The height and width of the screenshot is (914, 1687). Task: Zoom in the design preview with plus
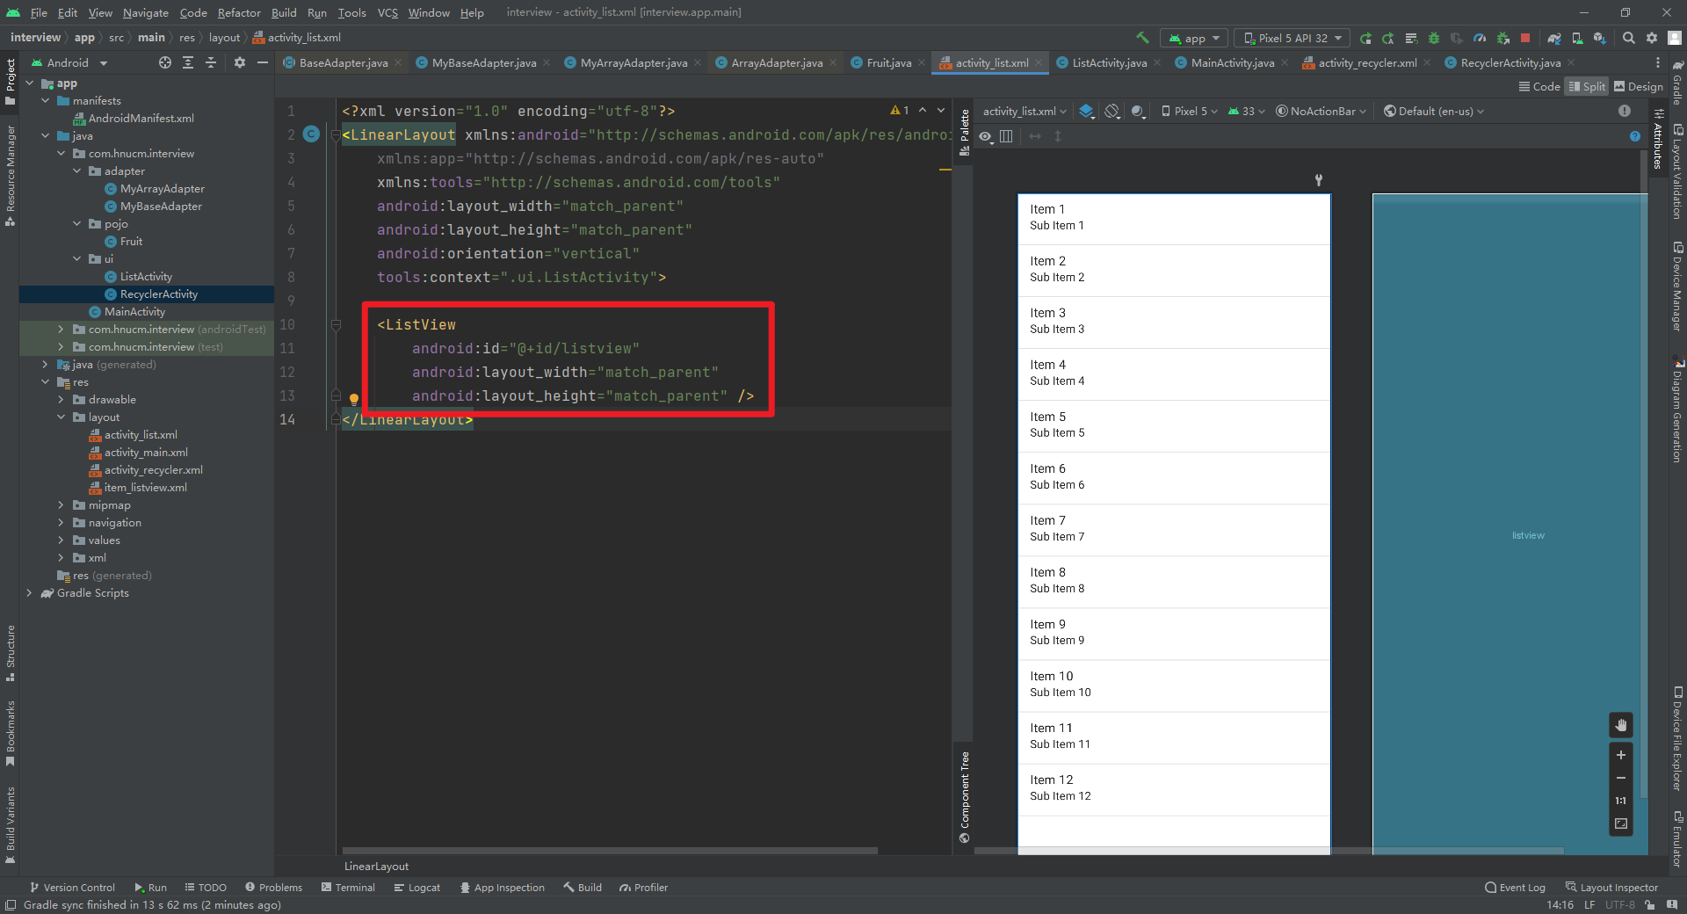tap(1621, 755)
